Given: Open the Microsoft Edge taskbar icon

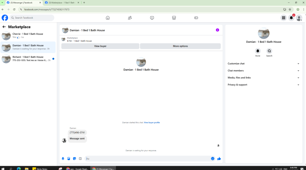Looking at the screenshot, I should 19,169.
